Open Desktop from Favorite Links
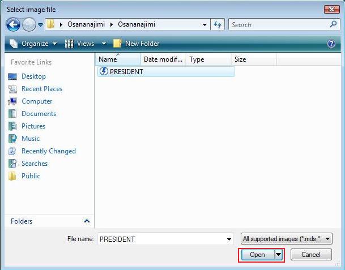Viewport: 345px width, 270px height. click(x=33, y=76)
